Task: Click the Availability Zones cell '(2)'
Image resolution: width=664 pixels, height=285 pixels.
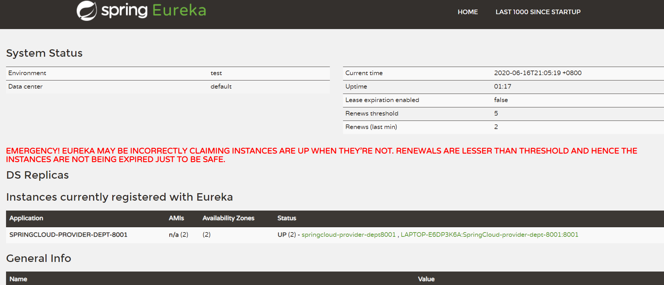Action: [x=206, y=235]
